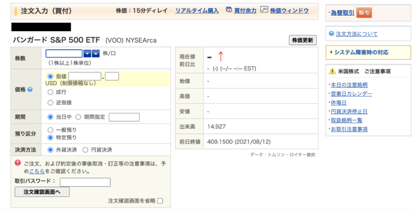Open the リアルタイム購入 link

point(197,11)
